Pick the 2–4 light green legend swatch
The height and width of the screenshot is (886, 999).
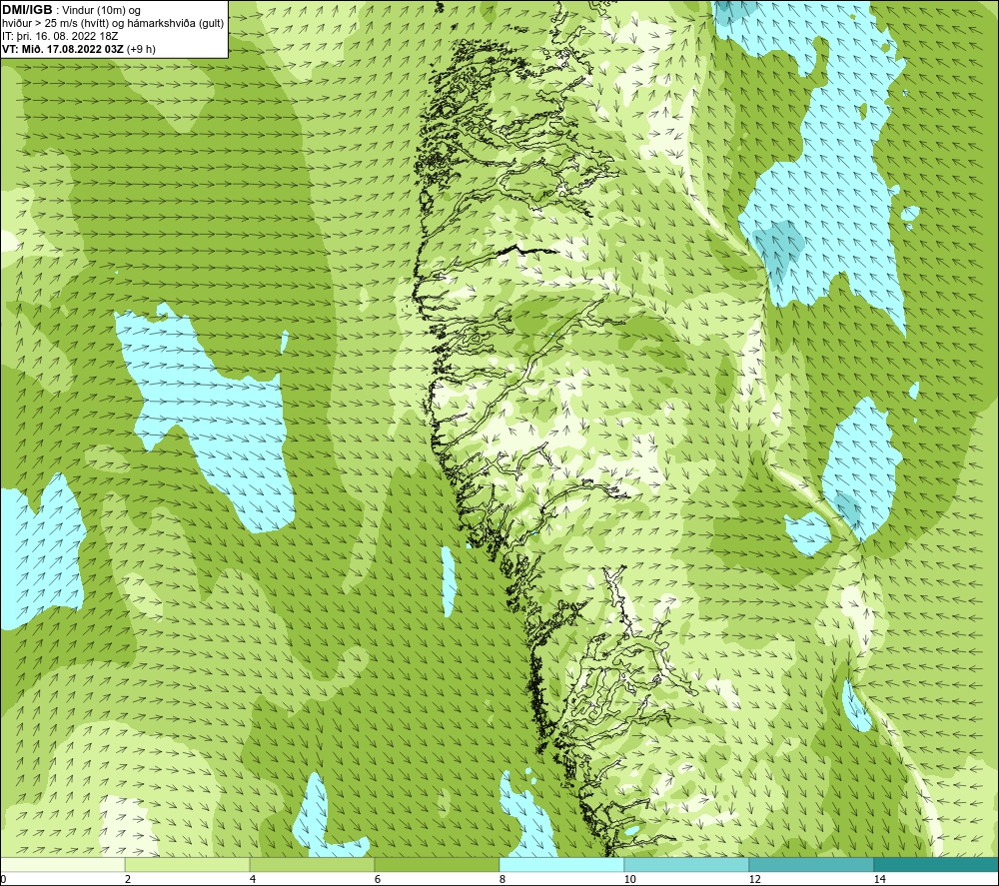point(188,864)
